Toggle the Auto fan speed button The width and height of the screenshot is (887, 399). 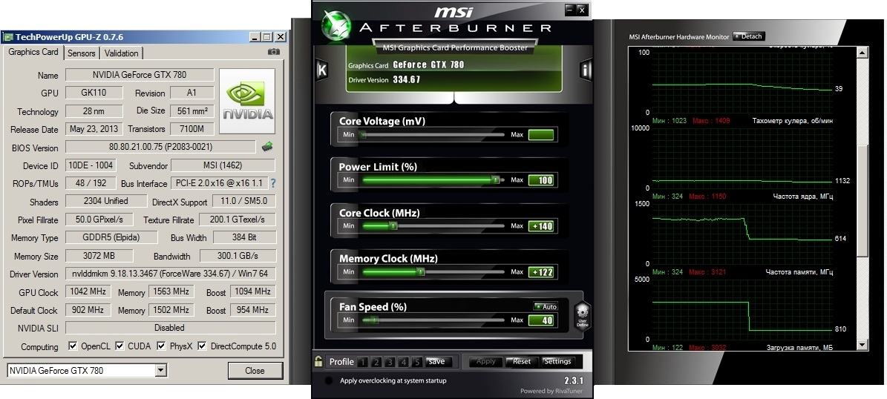point(546,306)
